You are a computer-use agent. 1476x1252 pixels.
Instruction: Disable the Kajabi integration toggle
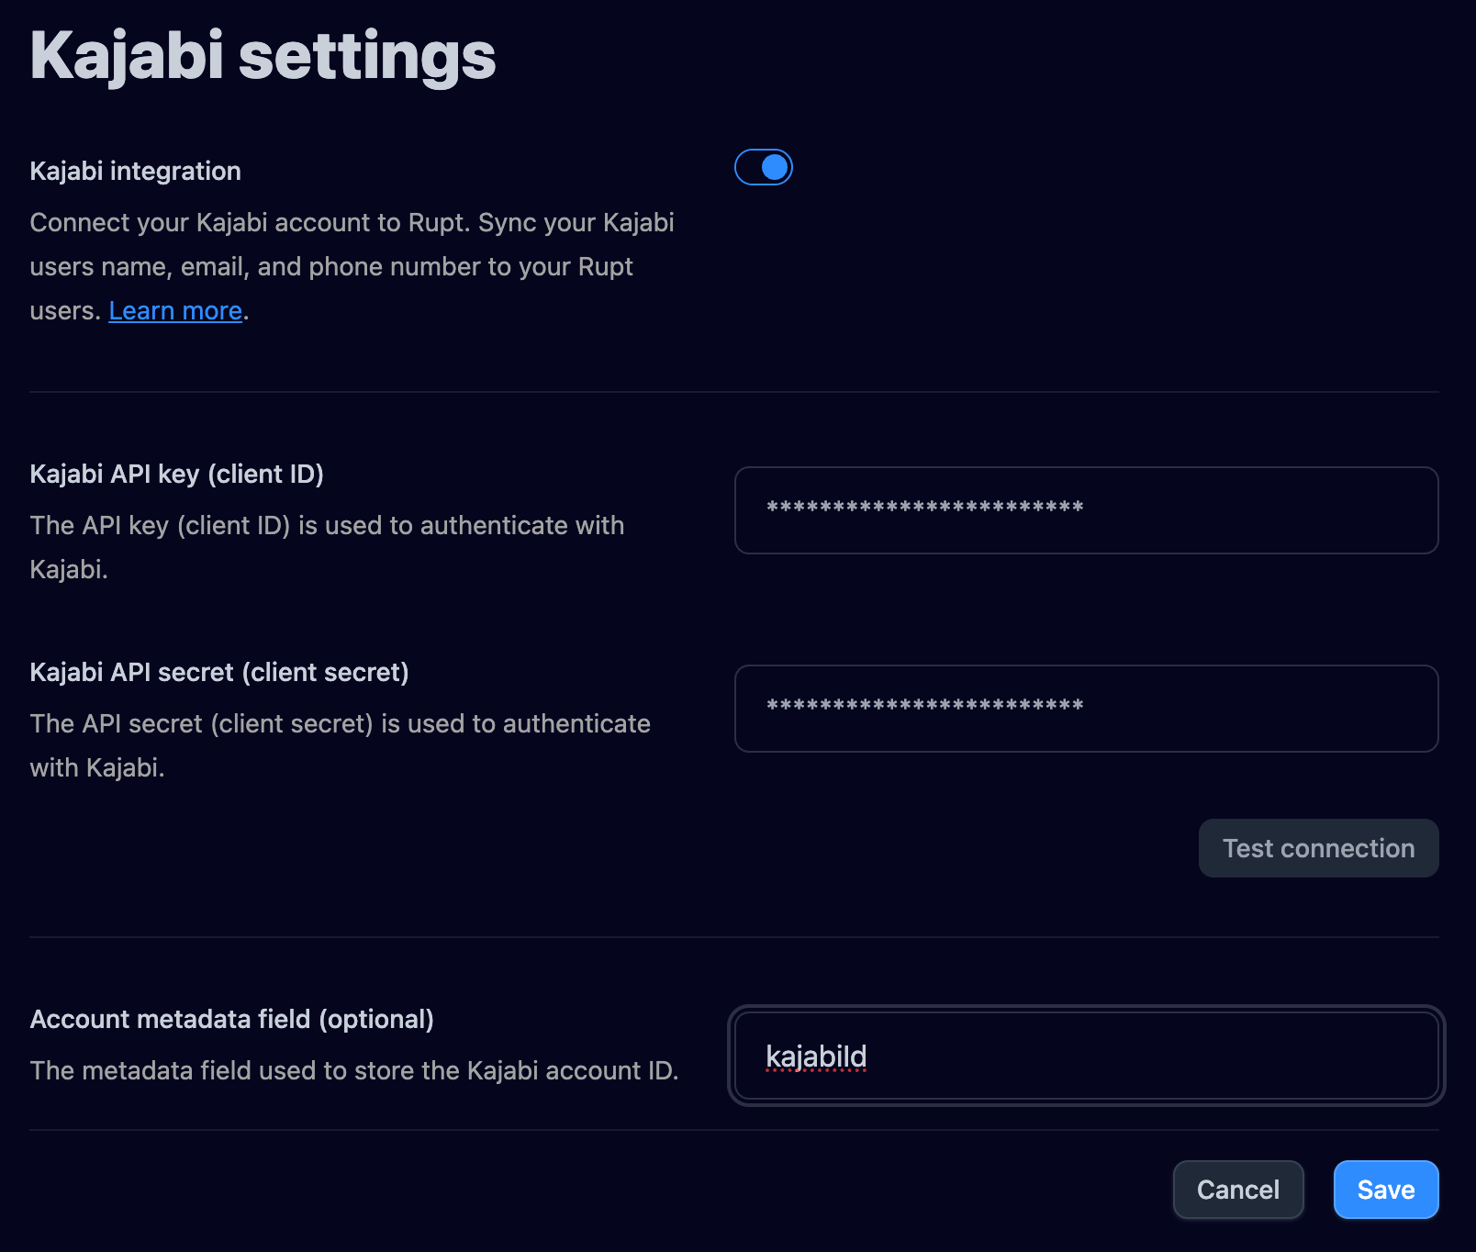click(763, 167)
